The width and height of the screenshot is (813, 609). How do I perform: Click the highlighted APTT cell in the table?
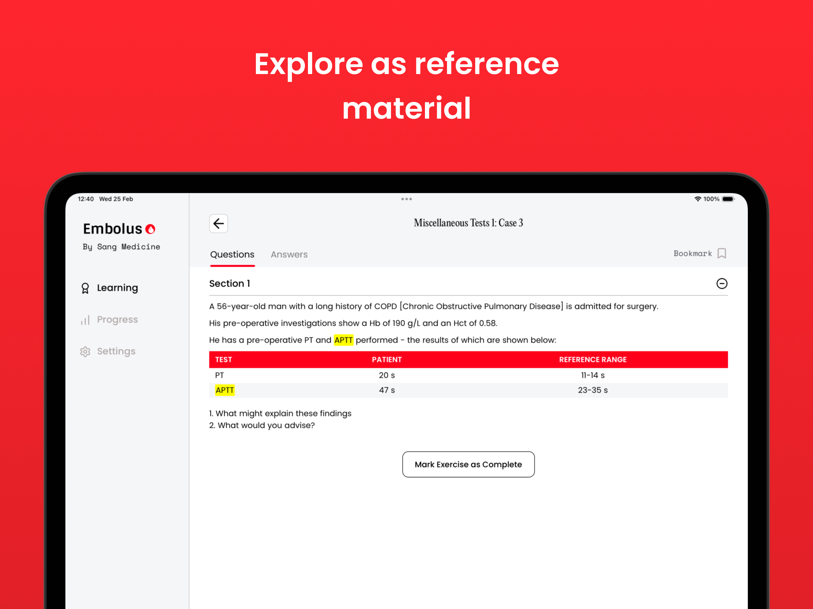[x=225, y=390]
